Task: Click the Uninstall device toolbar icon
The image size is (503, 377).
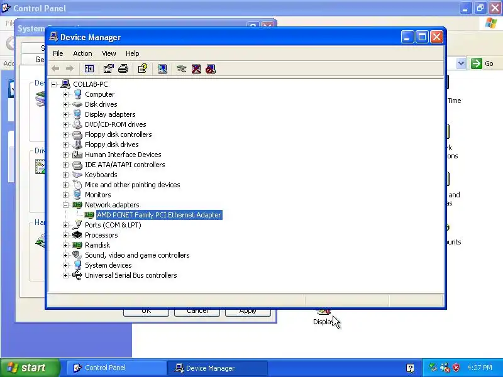Action: coord(196,68)
